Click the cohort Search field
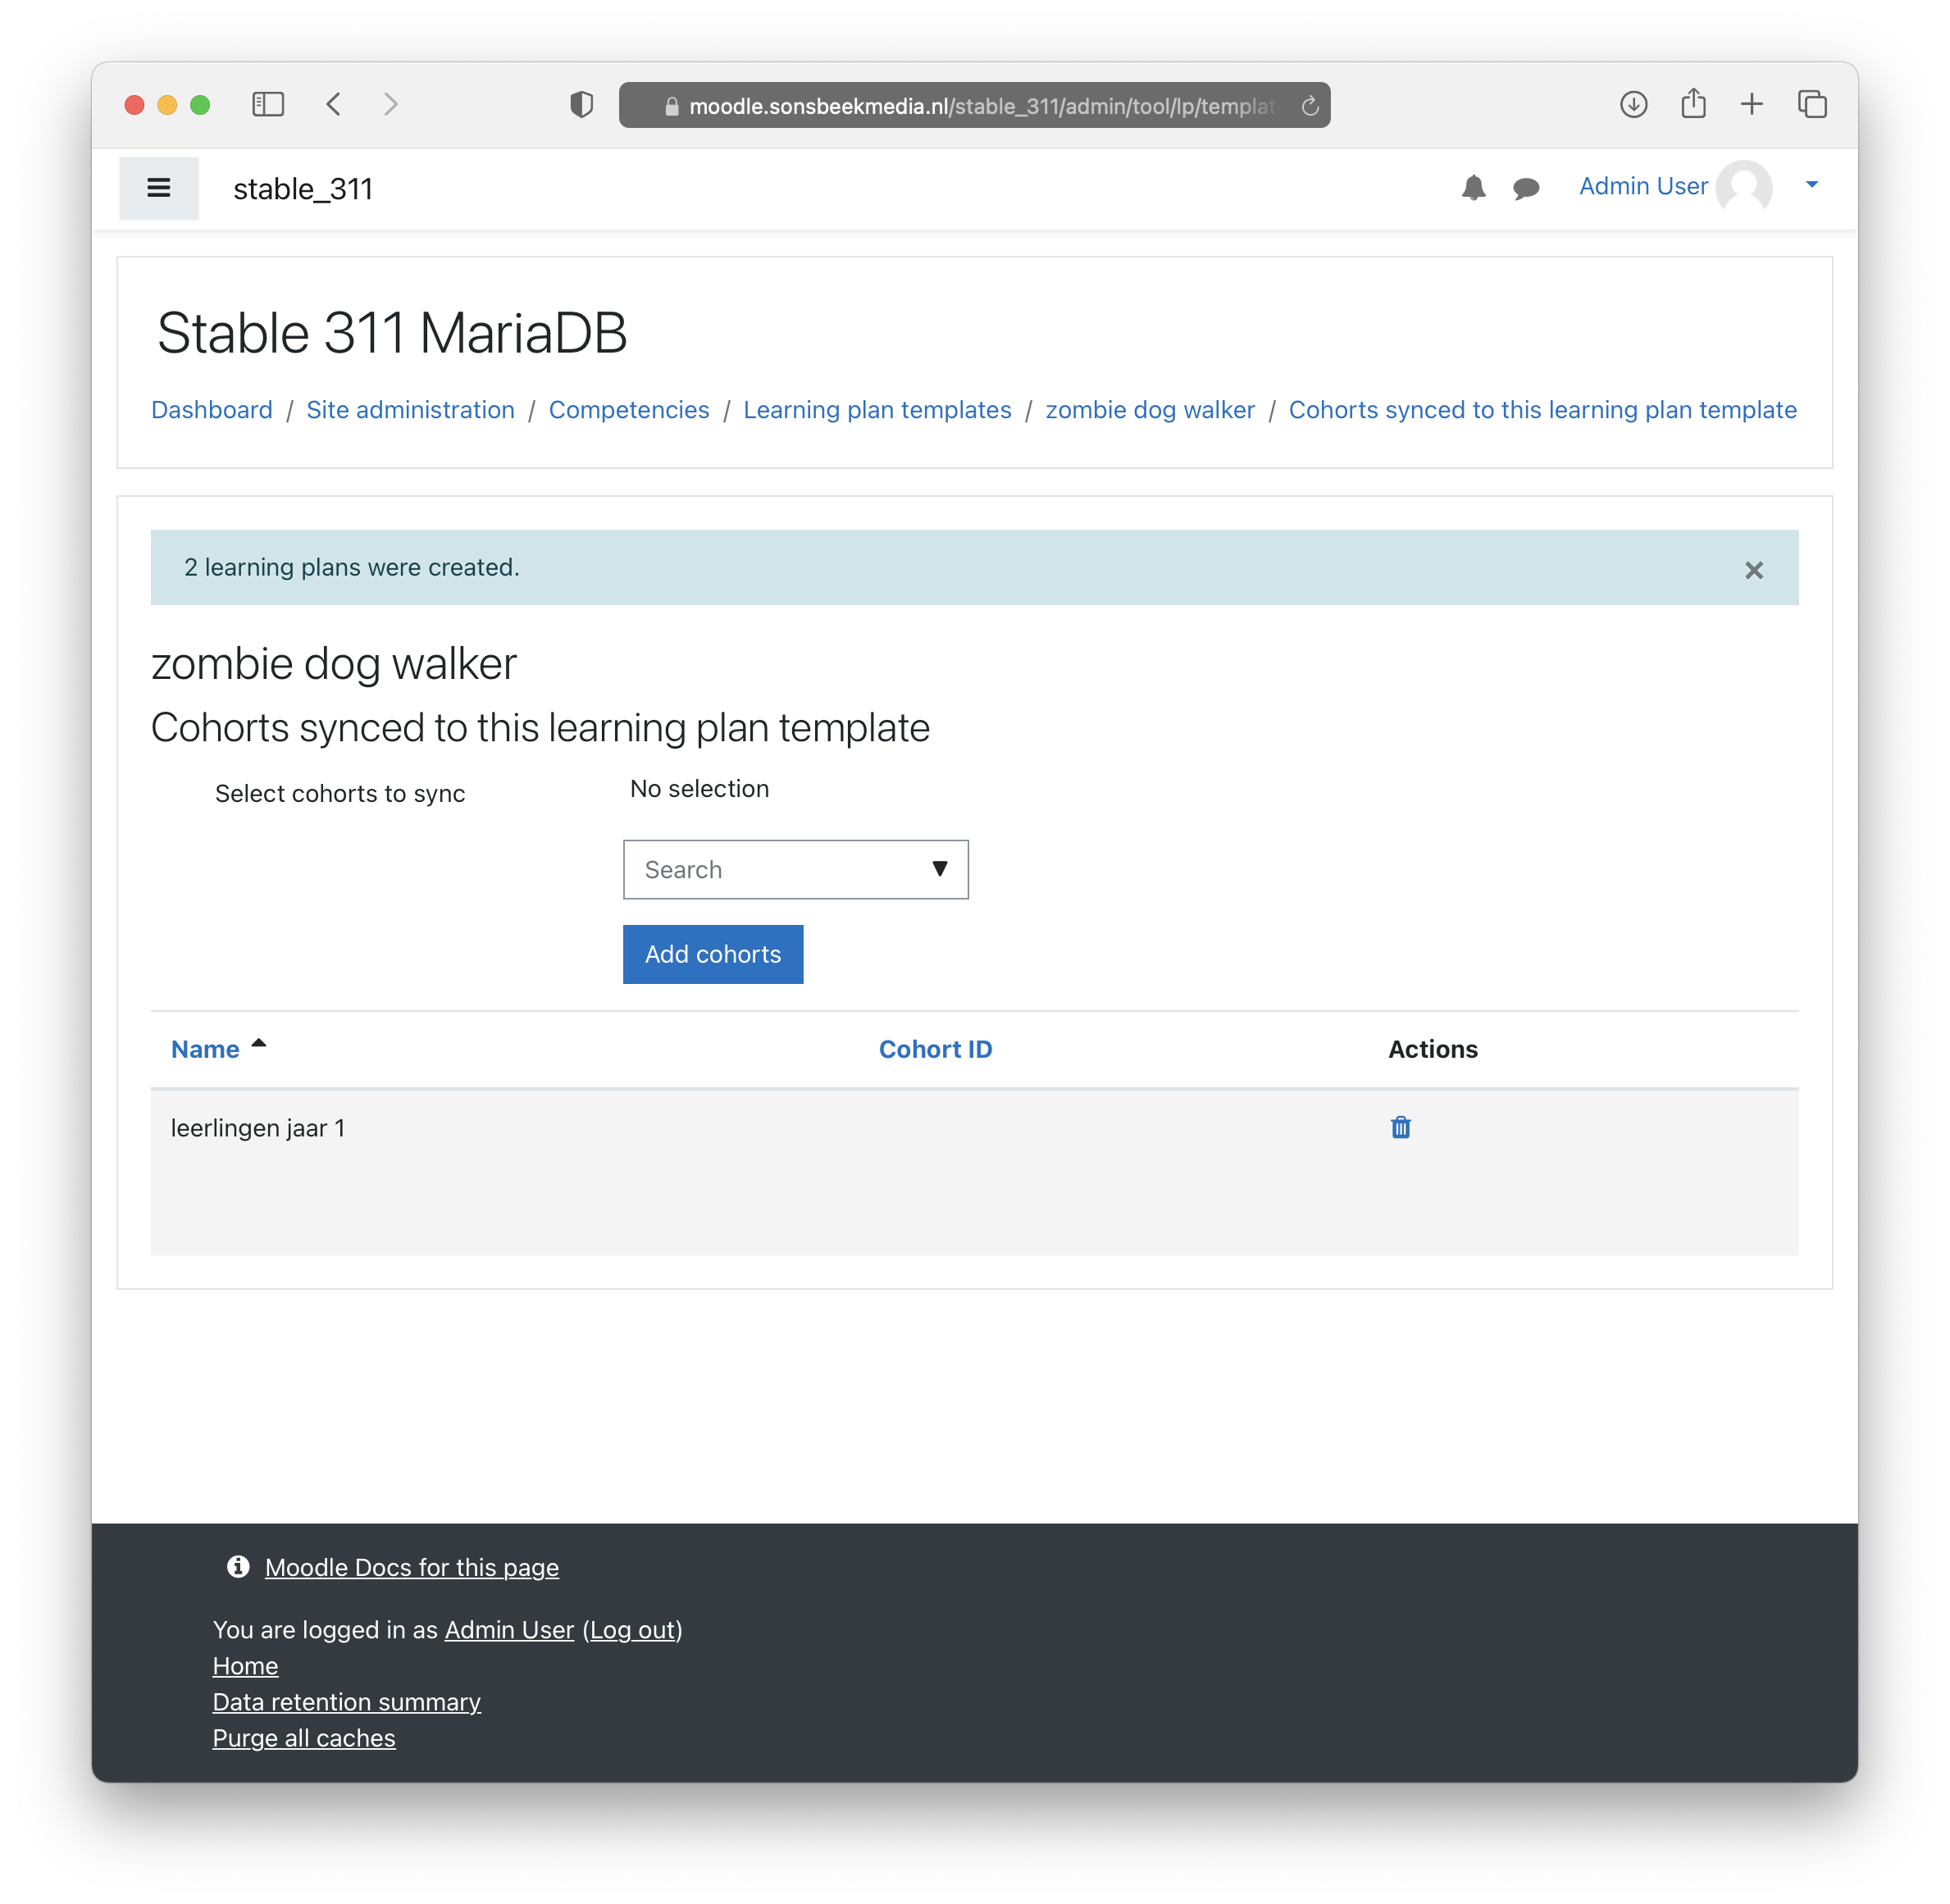1950x1904 pixels. (x=796, y=869)
